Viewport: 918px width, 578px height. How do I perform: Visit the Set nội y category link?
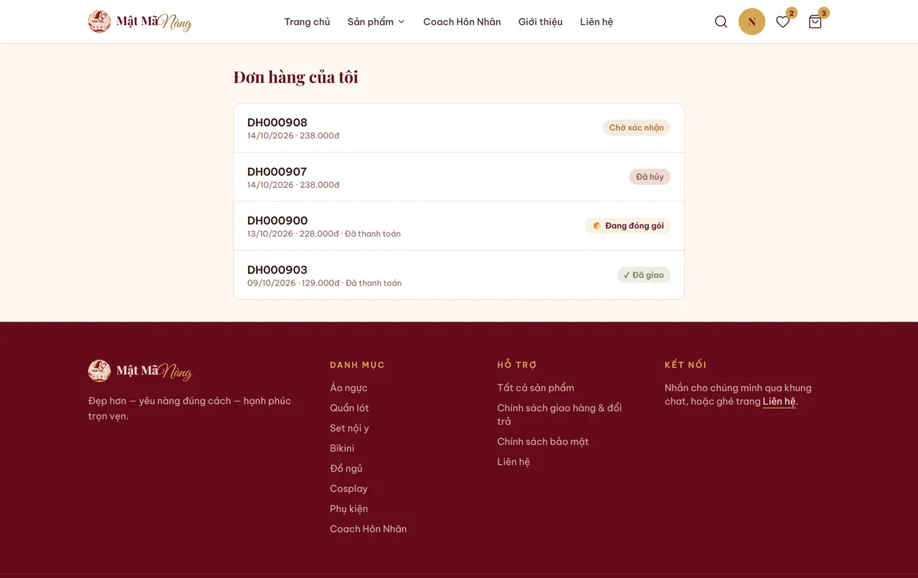[349, 428]
